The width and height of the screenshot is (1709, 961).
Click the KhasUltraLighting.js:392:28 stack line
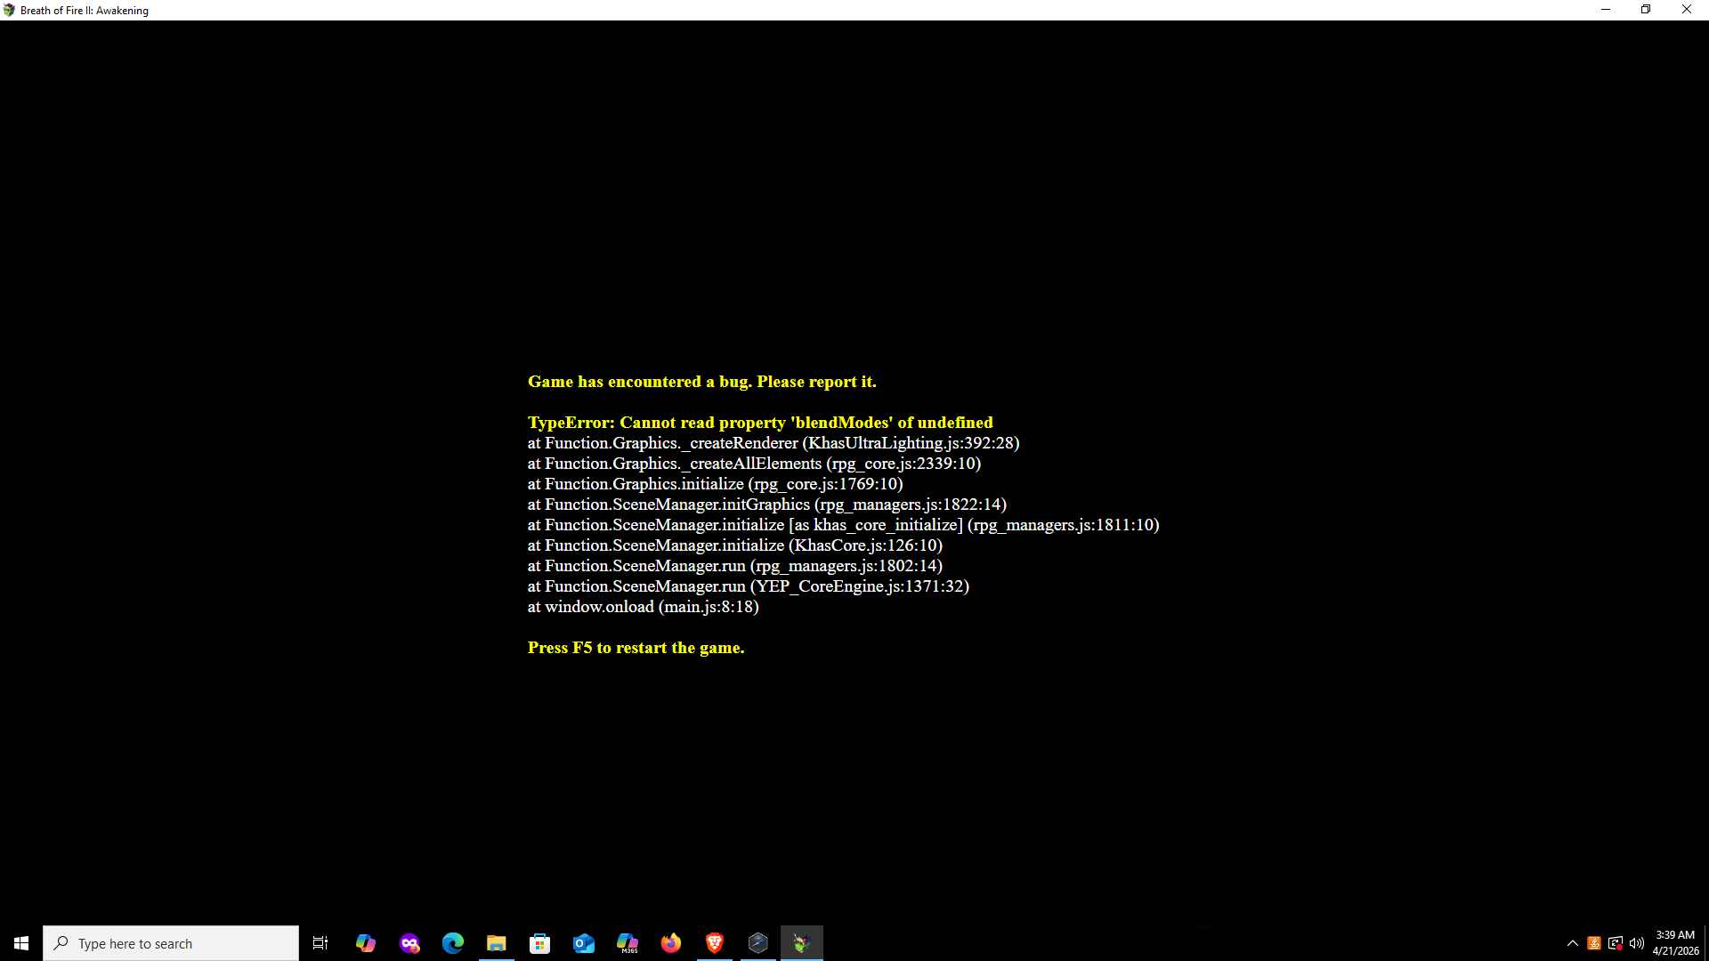coord(774,443)
